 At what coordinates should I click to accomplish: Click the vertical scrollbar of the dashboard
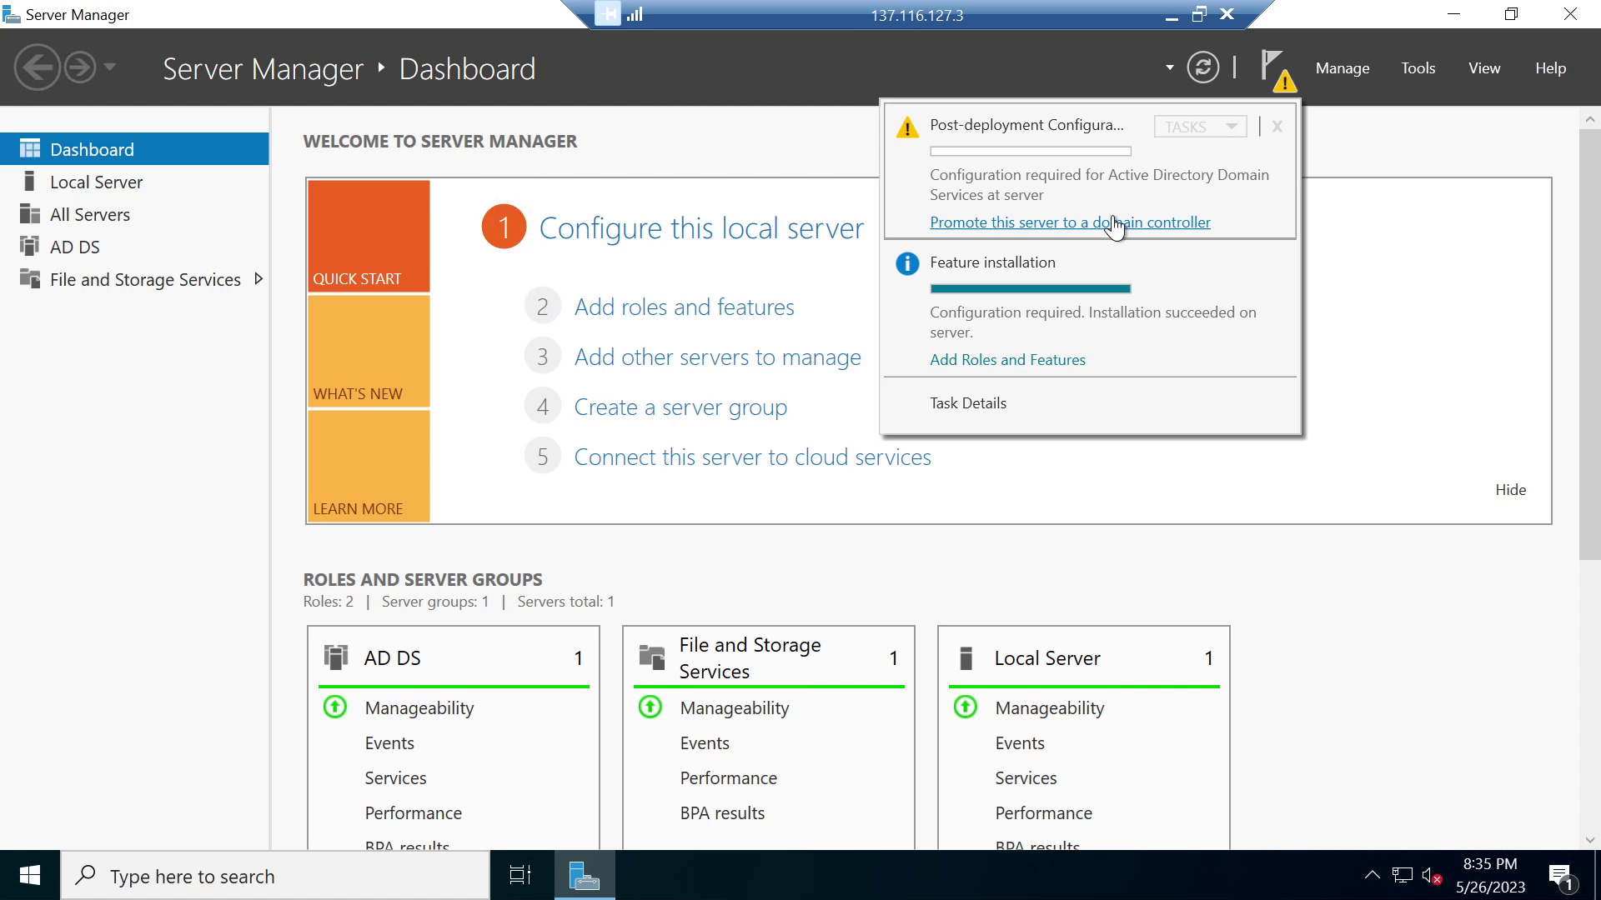tap(1589, 344)
